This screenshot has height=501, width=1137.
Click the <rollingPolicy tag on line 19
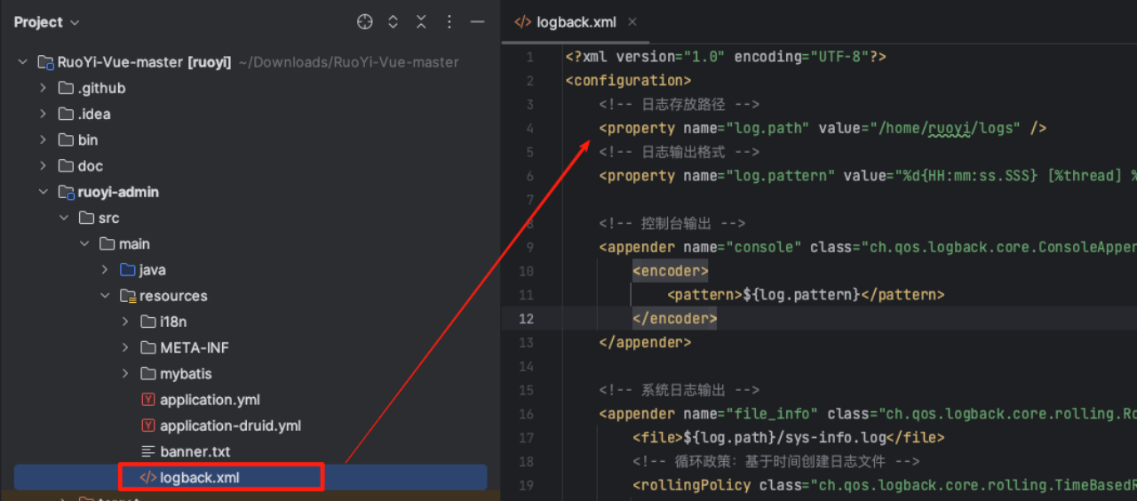coord(692,486)
